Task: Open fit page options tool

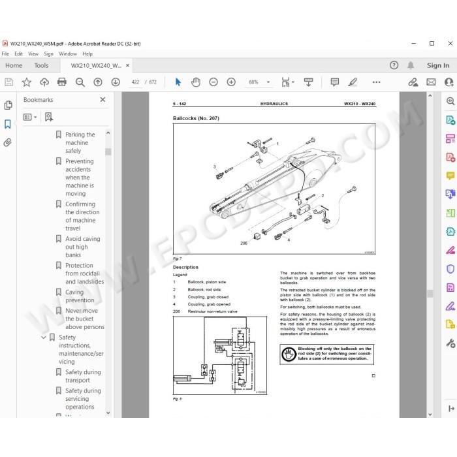Action: point(285,82)
